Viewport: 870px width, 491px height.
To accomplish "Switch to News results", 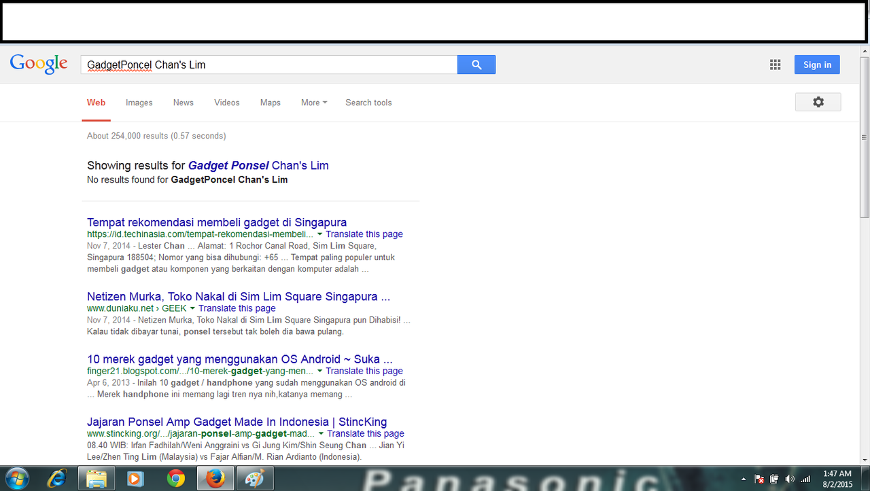I will [x=183, y=103].
